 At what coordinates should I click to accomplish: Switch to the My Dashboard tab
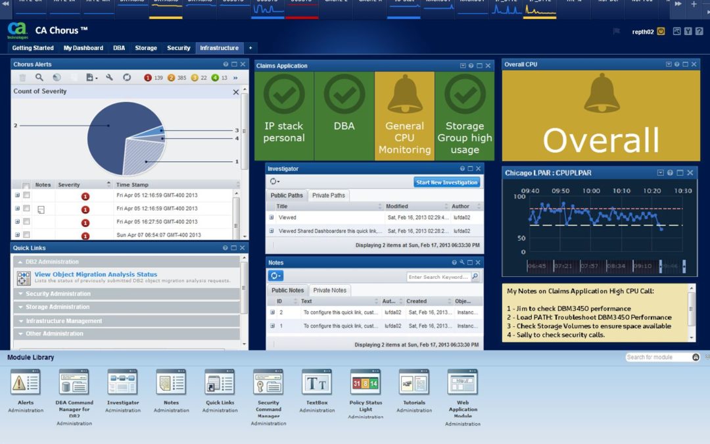83,47
